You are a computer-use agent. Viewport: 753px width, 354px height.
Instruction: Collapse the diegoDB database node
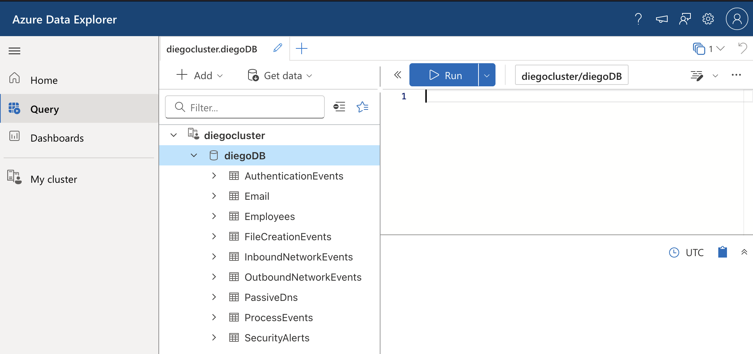[194, 155]
